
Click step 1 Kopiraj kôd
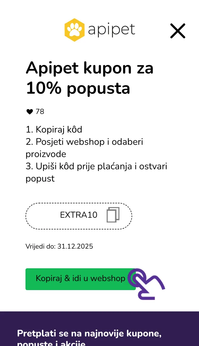coord(54,130)
